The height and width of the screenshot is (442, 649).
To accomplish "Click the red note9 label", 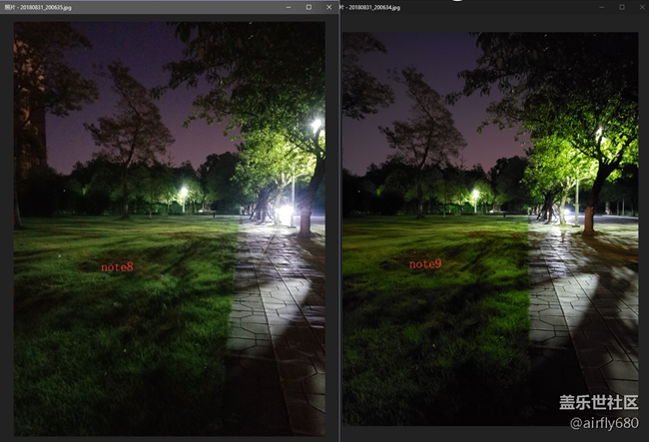I will pyautogui.click(x=424, y=264).
